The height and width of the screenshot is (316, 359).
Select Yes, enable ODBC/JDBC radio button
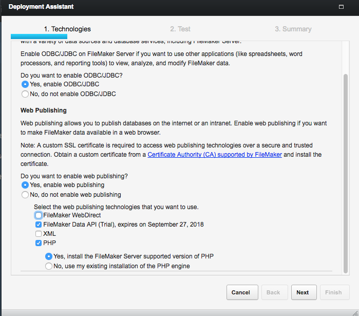click(x=25, y=84)
